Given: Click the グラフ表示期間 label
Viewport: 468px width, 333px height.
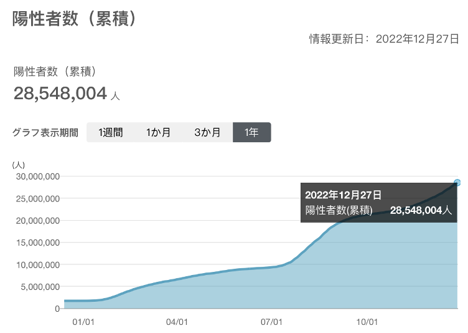Looking at the screenshot, I should click(45, 133).
